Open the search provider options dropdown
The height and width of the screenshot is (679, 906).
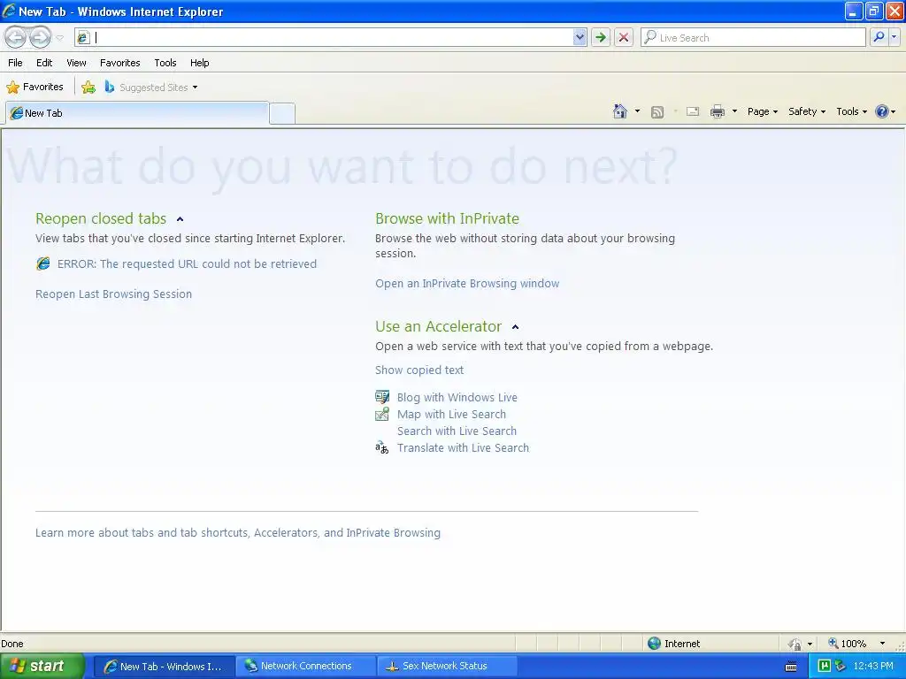pyautogui.click(x=894, y=37)
